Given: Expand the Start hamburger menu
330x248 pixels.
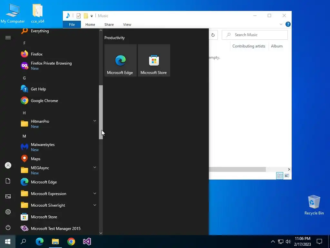Looking at the screenshot, I should [x=8, y=37].
